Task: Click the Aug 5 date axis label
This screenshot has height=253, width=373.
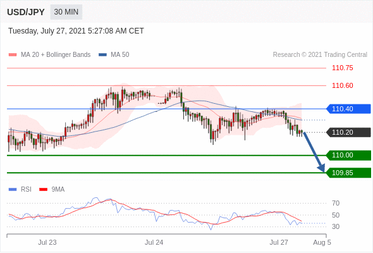Action: (x=322, y=242)
